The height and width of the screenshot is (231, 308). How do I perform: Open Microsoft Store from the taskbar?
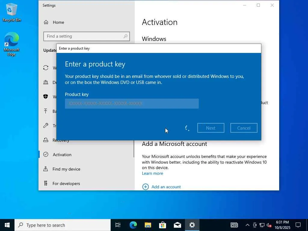(x=162, y=225)
